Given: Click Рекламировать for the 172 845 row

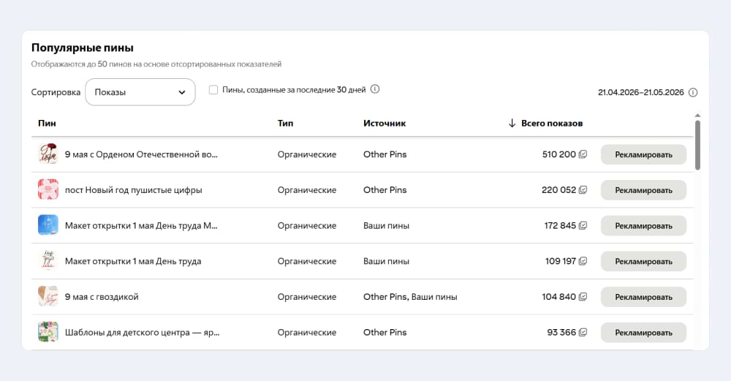Looking at the screenshot, I should click(643, 226).
